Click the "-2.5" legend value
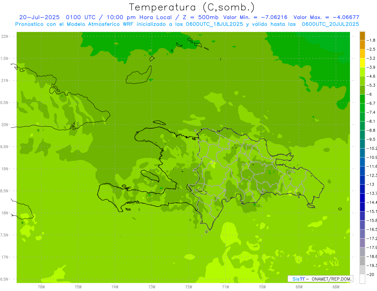Image resolution: width=377 pixels, height=291 pixels. [x=372, y=49]
